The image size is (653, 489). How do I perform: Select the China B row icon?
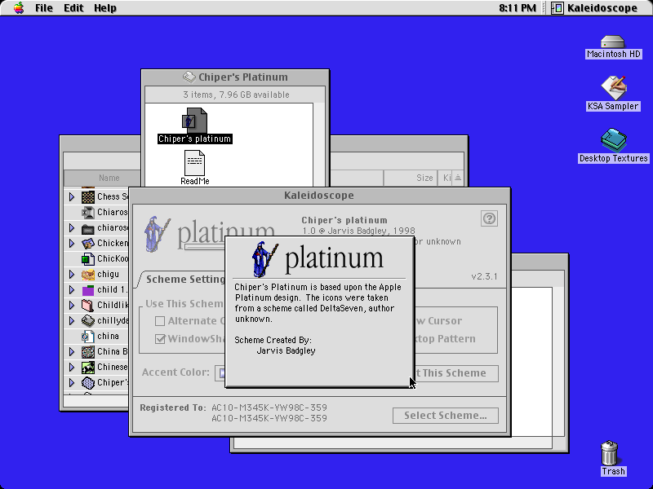[x=88, y=352]
